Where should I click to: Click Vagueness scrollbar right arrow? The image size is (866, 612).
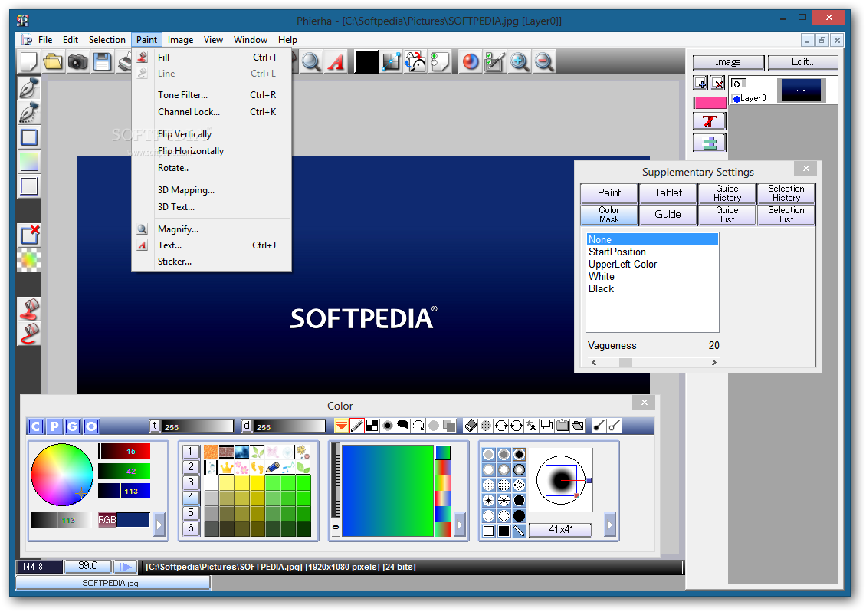pos(713,363)
